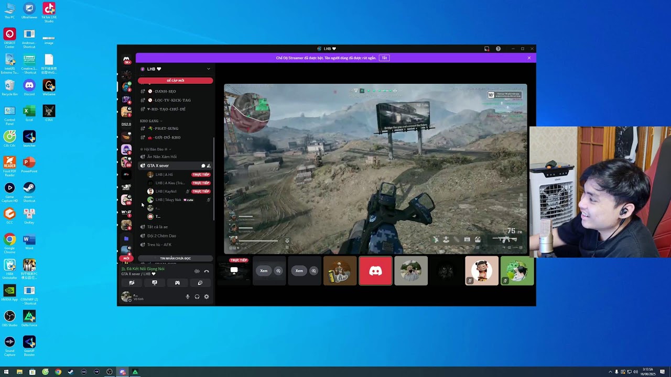This screenshot has width=671, height=377.
Task: Toggle noise suppression waveform icon
Action: tap(197, 271)
